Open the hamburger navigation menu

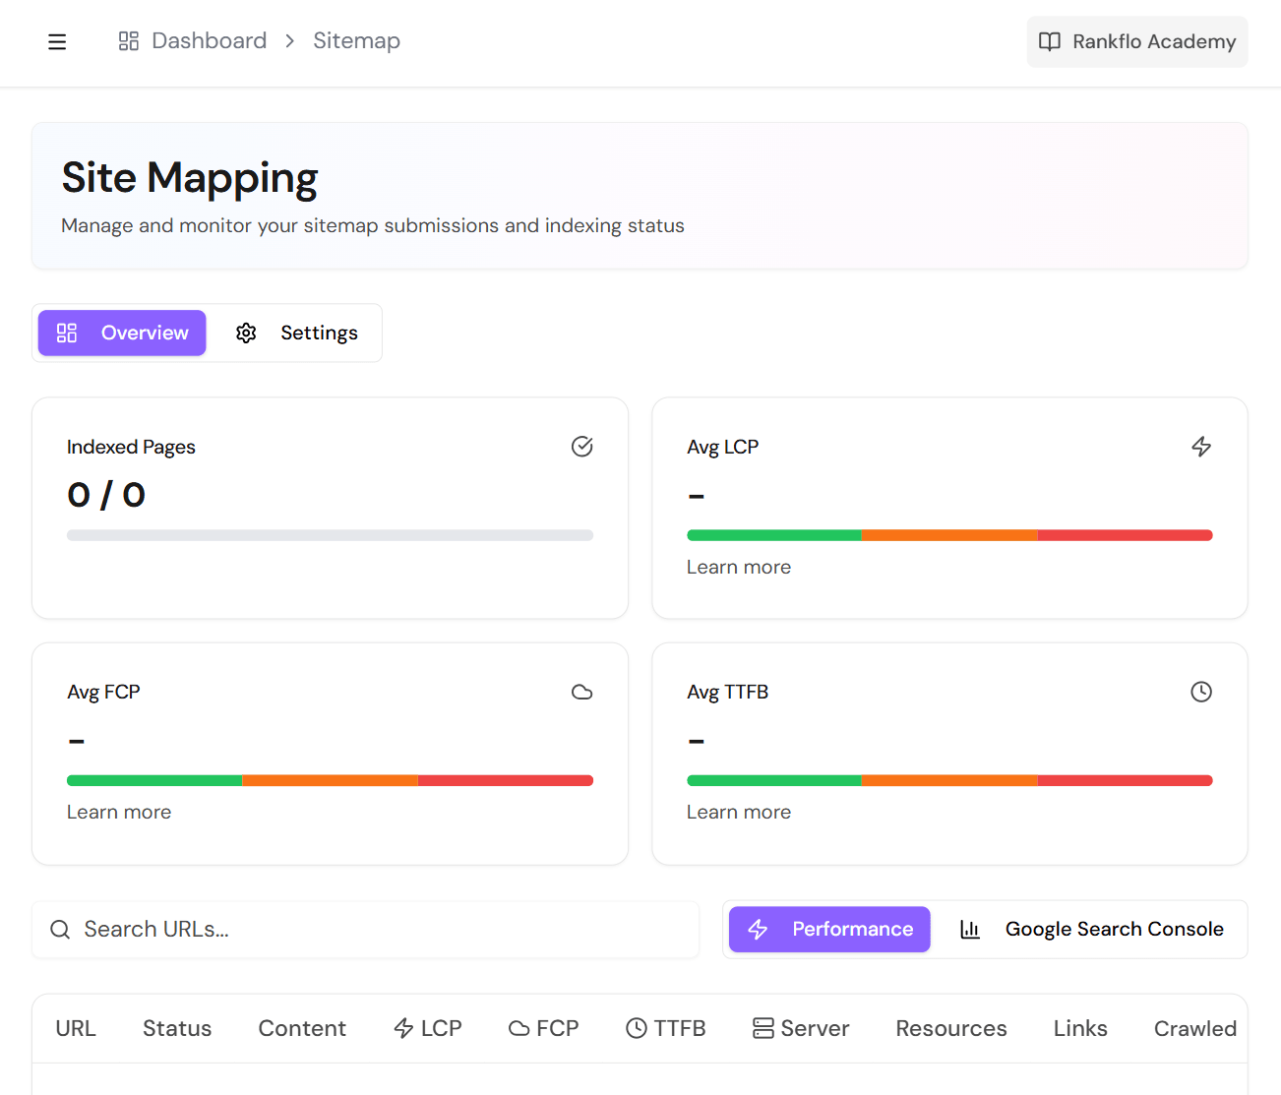click(x=57, y=41)
